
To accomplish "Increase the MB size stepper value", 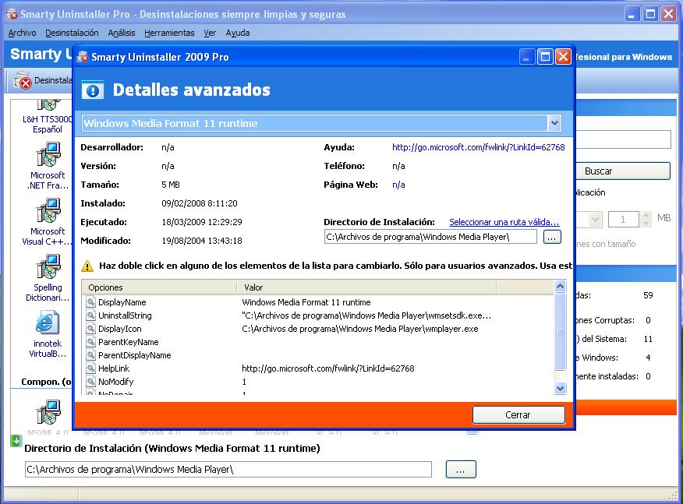I will 646,216.
